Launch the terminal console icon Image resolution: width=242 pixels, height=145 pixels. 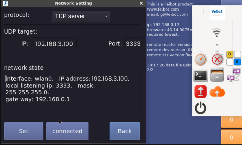point(201,76)
